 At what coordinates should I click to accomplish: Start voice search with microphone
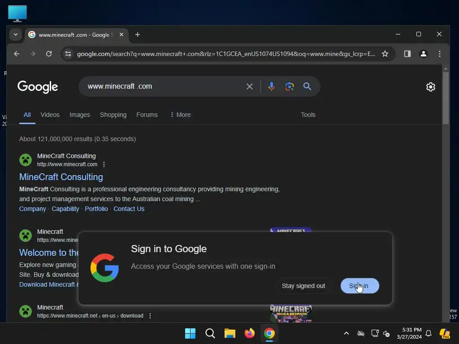(271, 86)
